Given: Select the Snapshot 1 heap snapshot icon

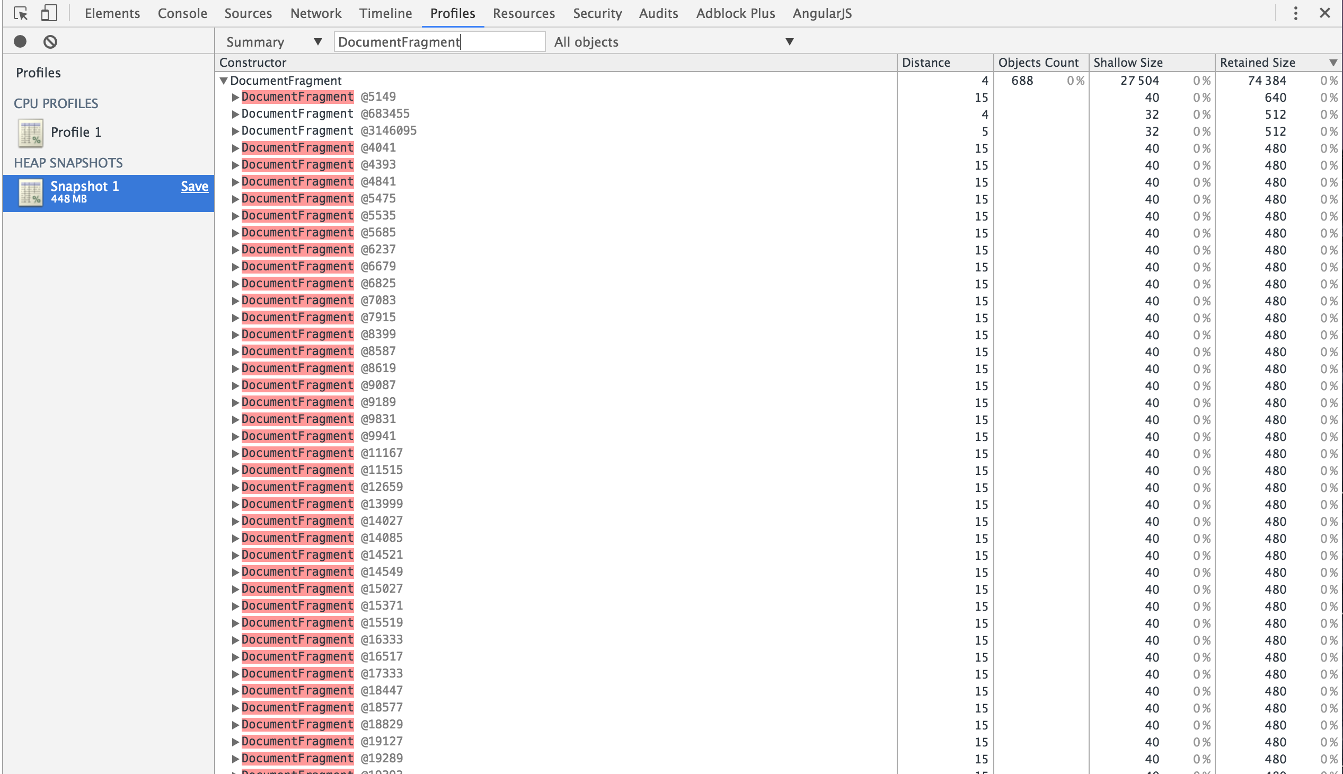Looking at the screenshot, I should (x=31, y=192).
